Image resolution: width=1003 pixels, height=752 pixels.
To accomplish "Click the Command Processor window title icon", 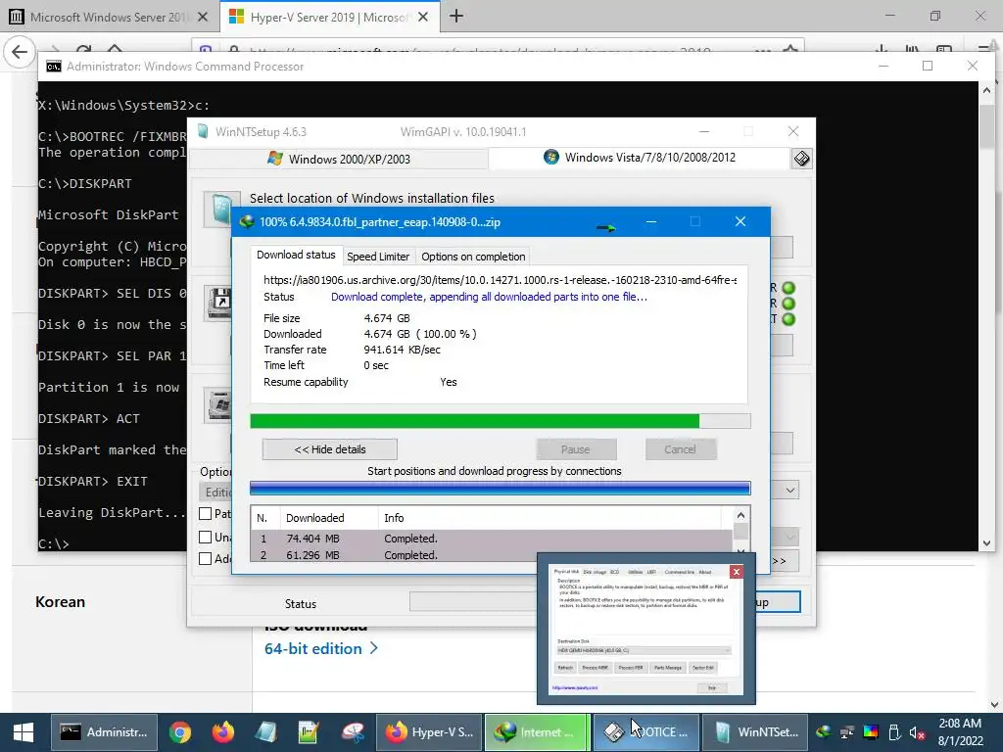I will (54, 67).
